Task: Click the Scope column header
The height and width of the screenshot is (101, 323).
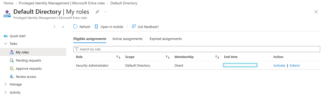Action: 130,57
